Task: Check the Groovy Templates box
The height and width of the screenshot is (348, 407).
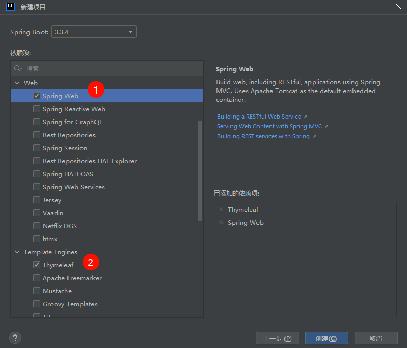Action: [37, 304]
